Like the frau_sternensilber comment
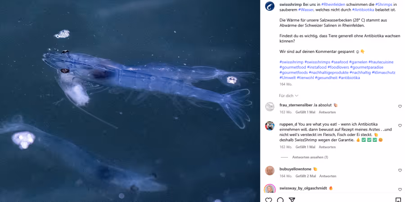405x202 pixels. [x=400, y=106]
